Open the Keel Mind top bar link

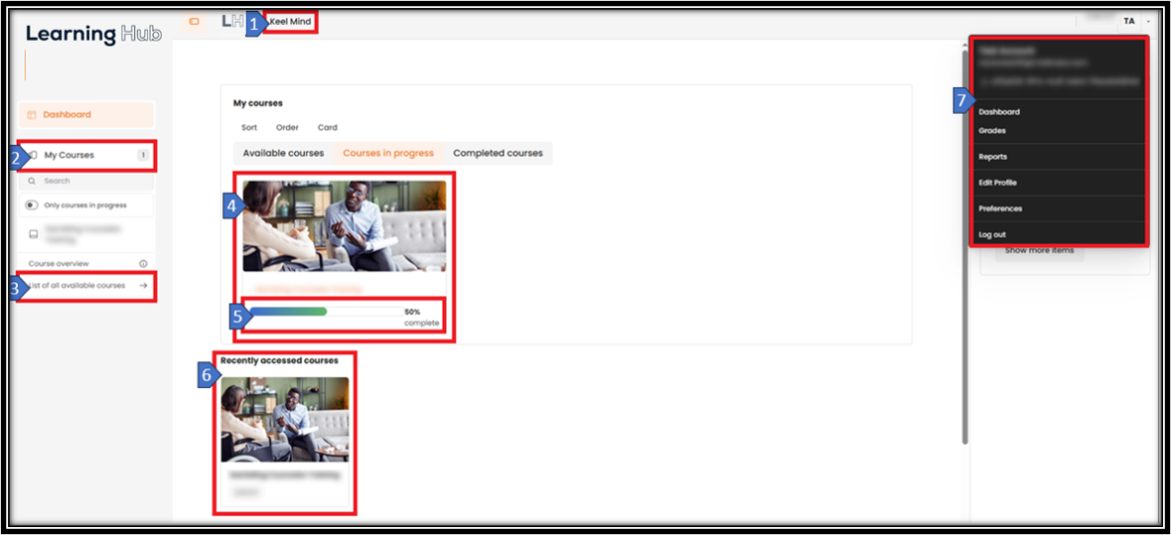point(290,22)
